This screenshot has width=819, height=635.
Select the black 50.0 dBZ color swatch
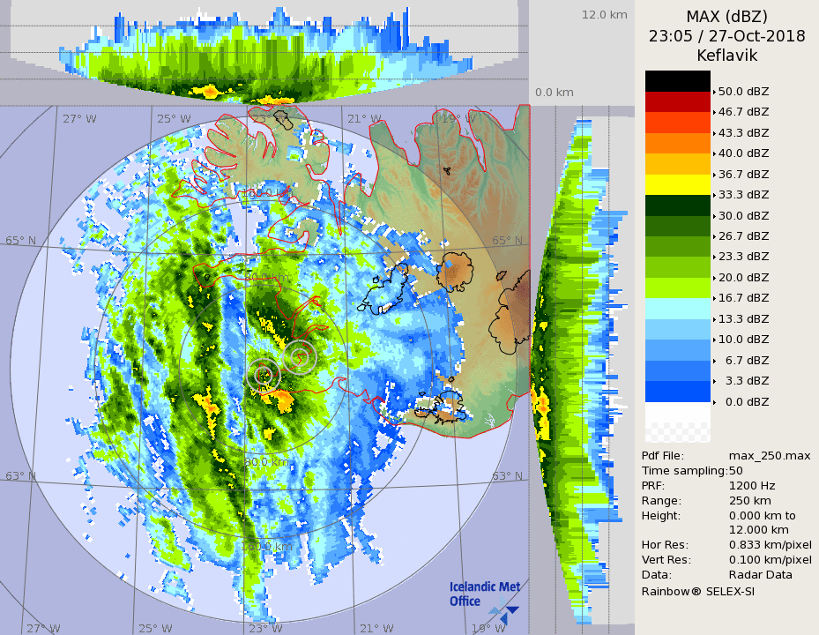pos(677,81)
